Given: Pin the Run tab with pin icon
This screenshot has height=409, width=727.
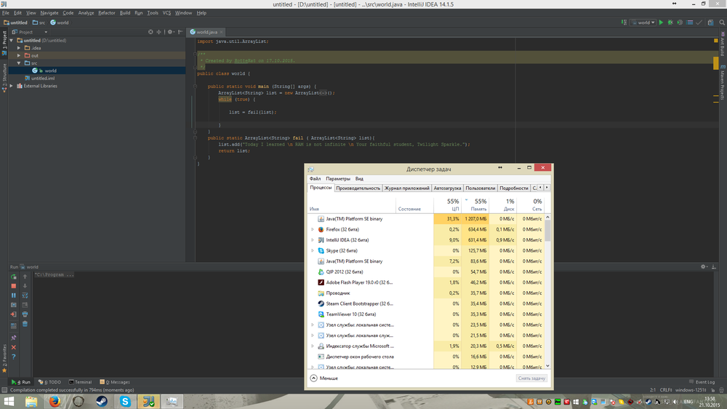Looking at the screenshot, I should 14,338.
